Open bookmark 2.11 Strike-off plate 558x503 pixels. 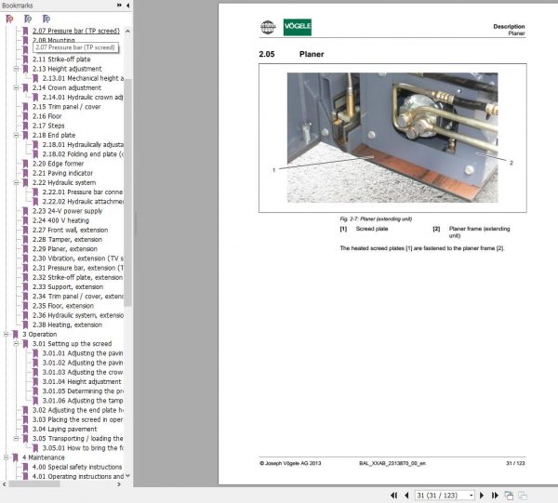[x=61, y=60]
